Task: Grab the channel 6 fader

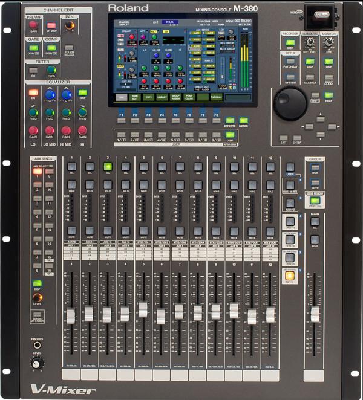Action: click(x=161, y=317)
